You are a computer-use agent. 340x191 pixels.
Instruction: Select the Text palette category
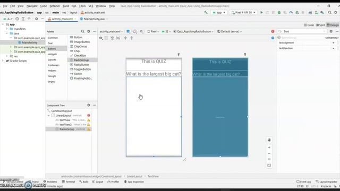click(50, 43)
